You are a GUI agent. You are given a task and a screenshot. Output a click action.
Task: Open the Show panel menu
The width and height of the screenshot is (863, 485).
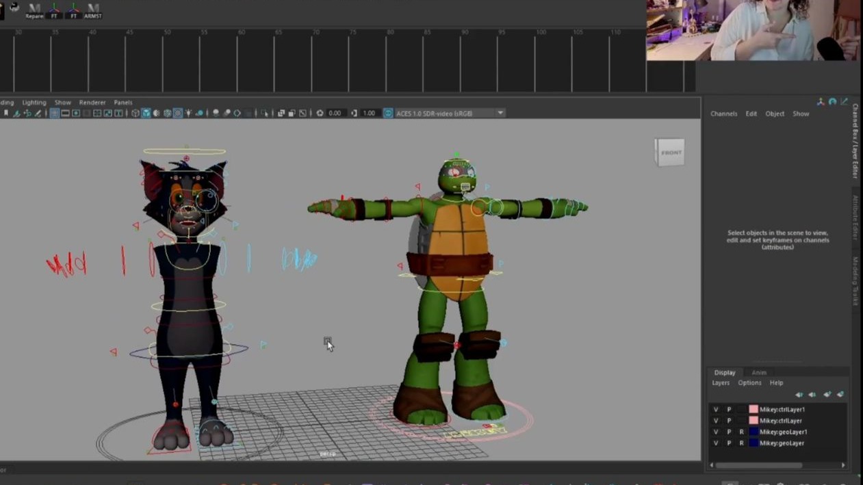click(63, 103)
